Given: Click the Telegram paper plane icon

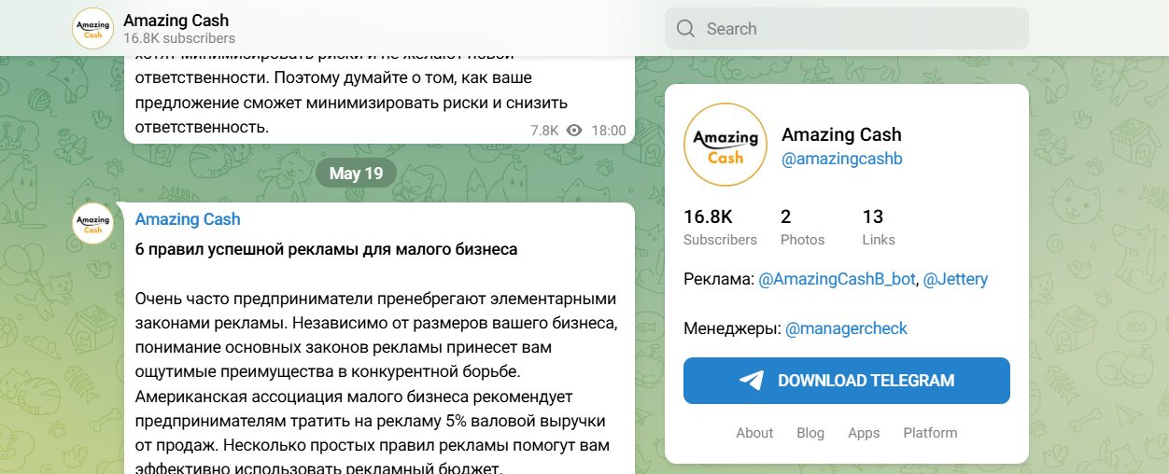Looking at the screenshot, I should coord(752,381).
